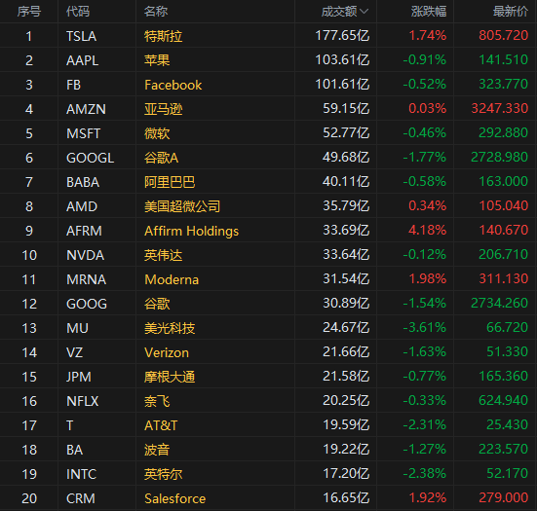Click the 涨跌幅 column header
This screenshot has height=511, width=537.
point(429,12)
